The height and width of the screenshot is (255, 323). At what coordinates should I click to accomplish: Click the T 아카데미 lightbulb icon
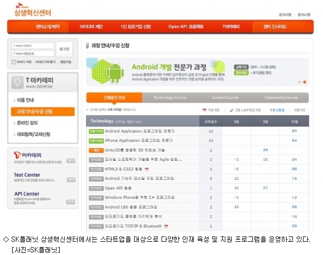point(17,83)
